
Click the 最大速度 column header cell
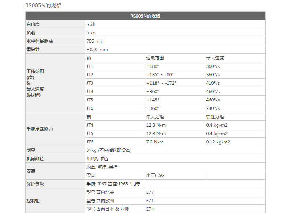(x=215, y=58)
